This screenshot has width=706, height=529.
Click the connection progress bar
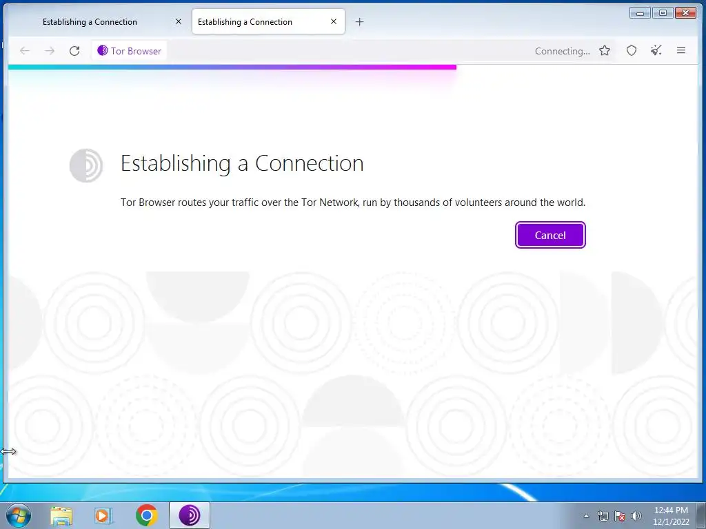[232, 67]
